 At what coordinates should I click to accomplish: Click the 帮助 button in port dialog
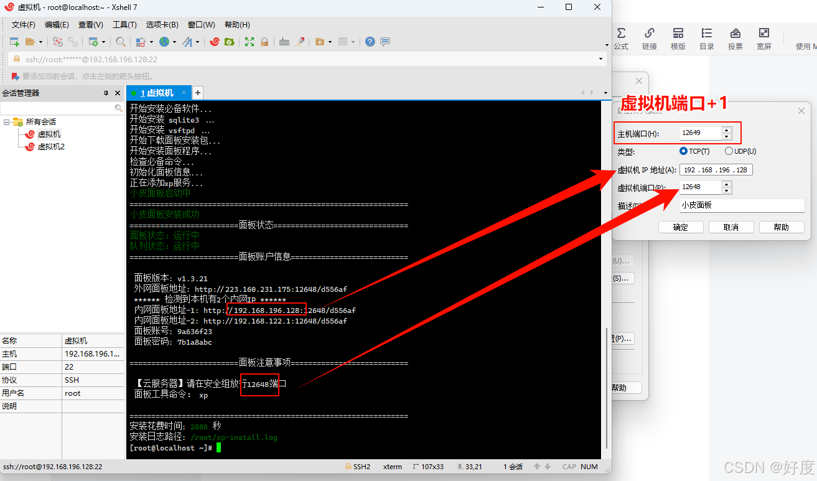coord(782,227)
